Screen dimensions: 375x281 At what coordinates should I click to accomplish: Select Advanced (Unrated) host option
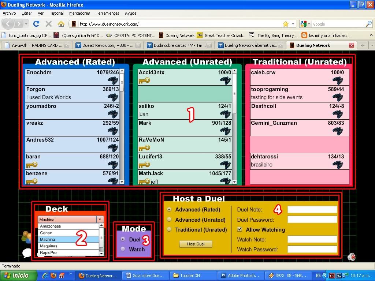pyautogui.click(x=169, y=220)
